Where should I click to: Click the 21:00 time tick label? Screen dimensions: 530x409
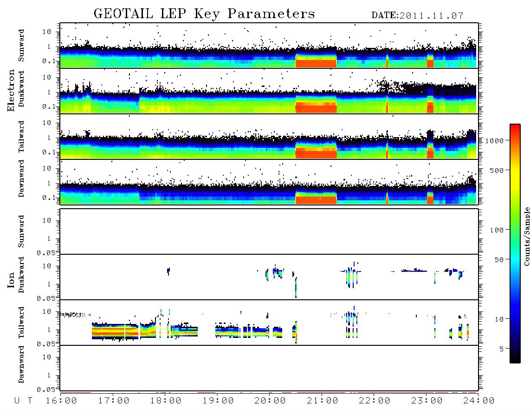click(323, 401)
